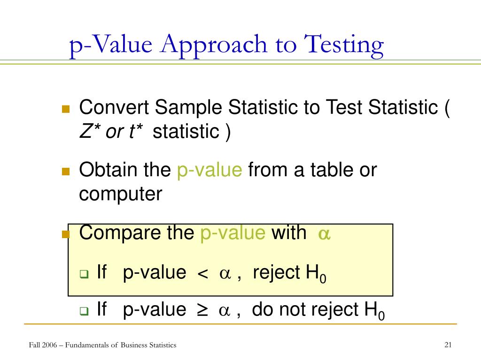Click "reject H0" inside the yellow box
The image size is (481, 360).
(289, 273)
